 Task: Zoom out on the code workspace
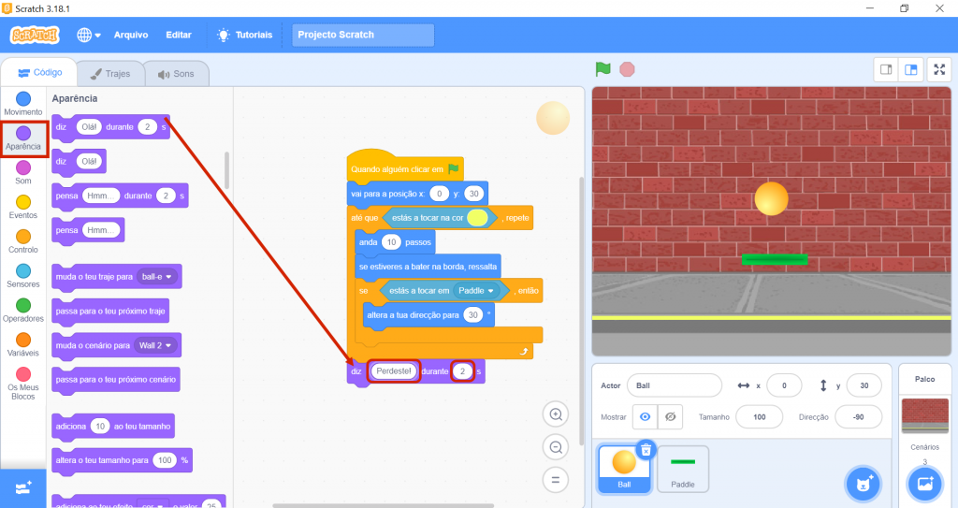click(x=556, y=447)
